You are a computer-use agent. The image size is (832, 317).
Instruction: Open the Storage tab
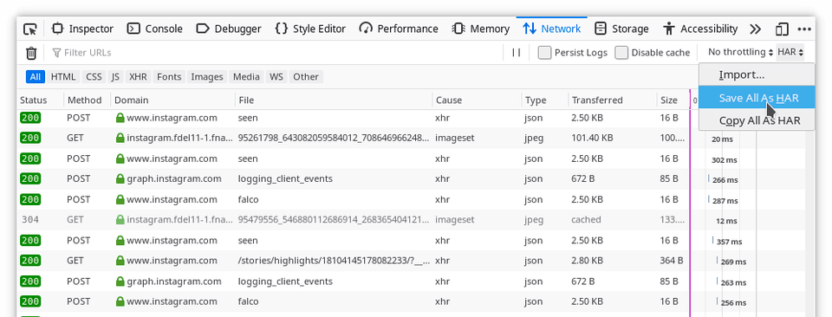click(x=621, y=29)
